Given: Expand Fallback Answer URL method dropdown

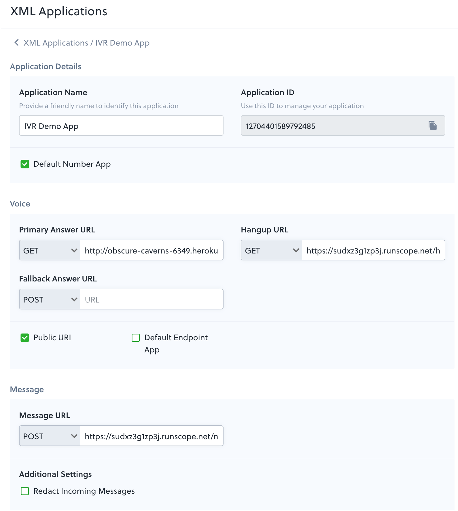Looking at the screenshot, I should (x=50, y=299).
